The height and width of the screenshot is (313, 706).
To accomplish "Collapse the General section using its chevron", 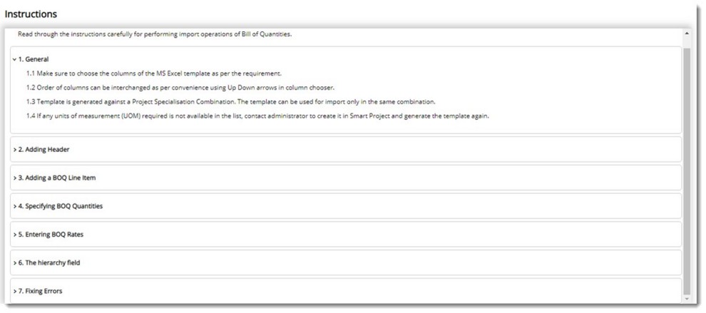I will 15,59.
